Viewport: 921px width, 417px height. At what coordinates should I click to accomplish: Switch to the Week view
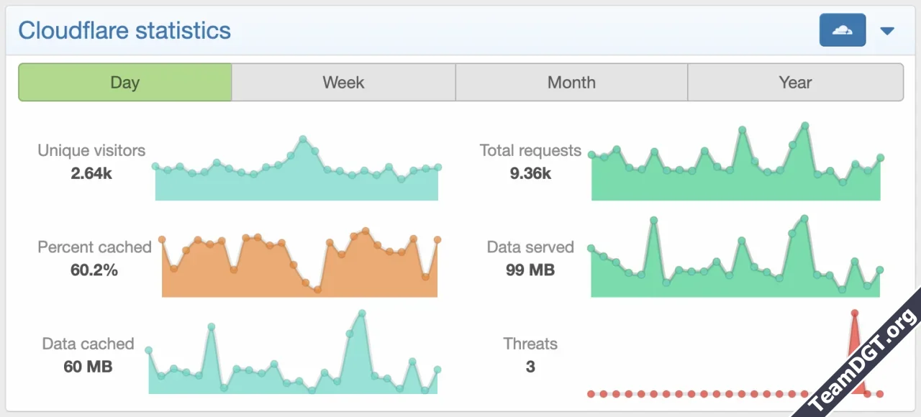coord(343,82)
